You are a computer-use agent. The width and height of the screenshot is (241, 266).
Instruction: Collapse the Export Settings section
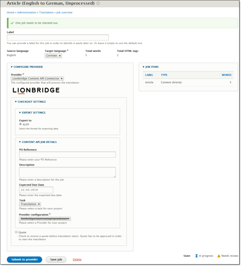click(32, 113)
